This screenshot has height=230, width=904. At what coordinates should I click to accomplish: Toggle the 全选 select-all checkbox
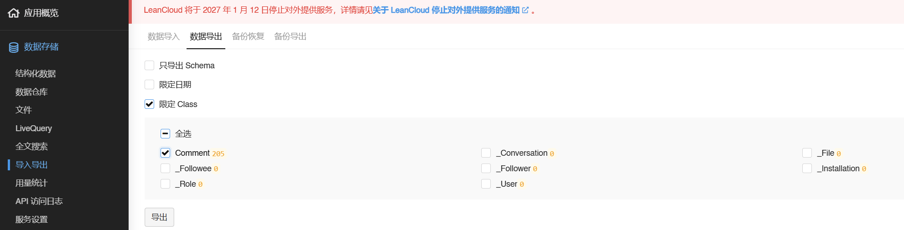[165, 134]
